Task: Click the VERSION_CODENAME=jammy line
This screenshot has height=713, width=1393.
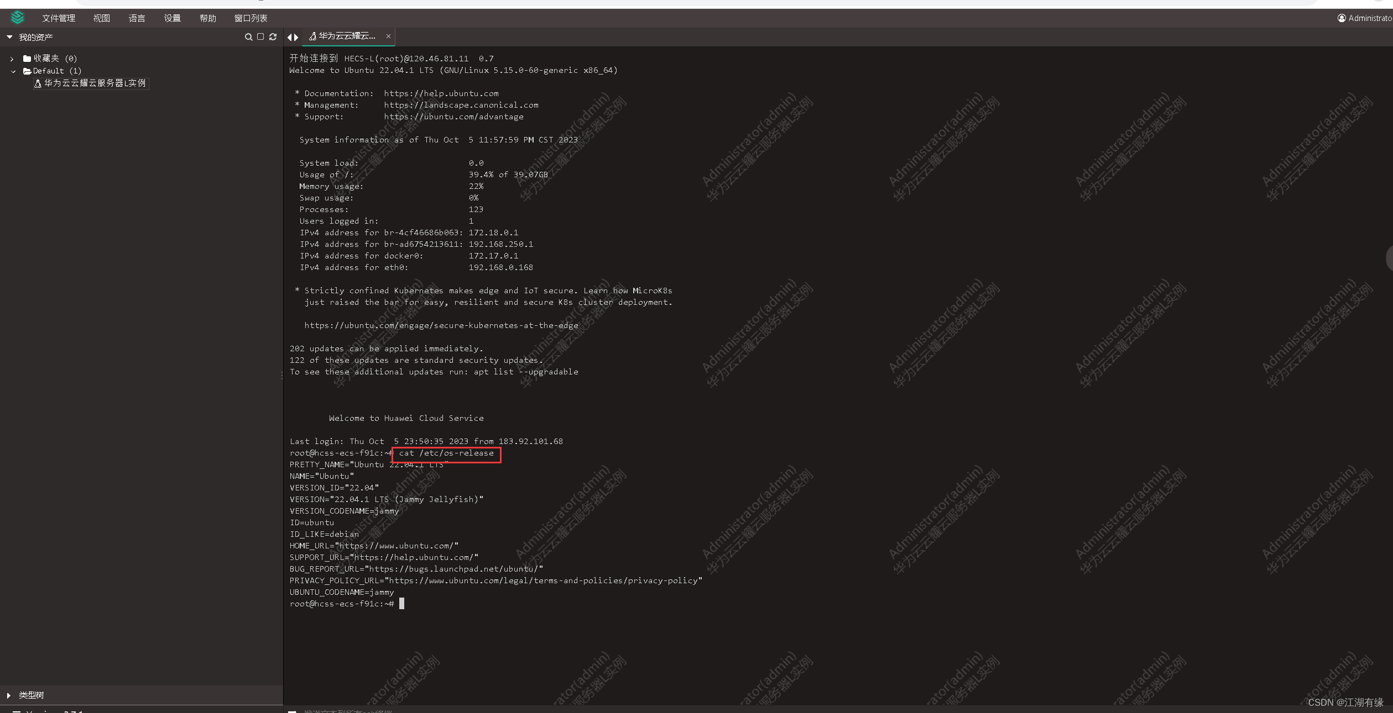Action: 344,511
